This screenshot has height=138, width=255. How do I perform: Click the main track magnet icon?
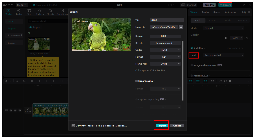tap(190, 81)
